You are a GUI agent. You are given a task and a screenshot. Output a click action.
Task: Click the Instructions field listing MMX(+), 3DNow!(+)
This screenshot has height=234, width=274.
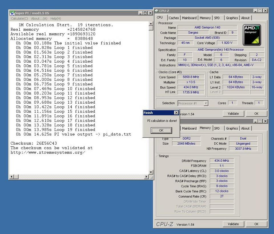pyautogui.click(x=221, y=65)
